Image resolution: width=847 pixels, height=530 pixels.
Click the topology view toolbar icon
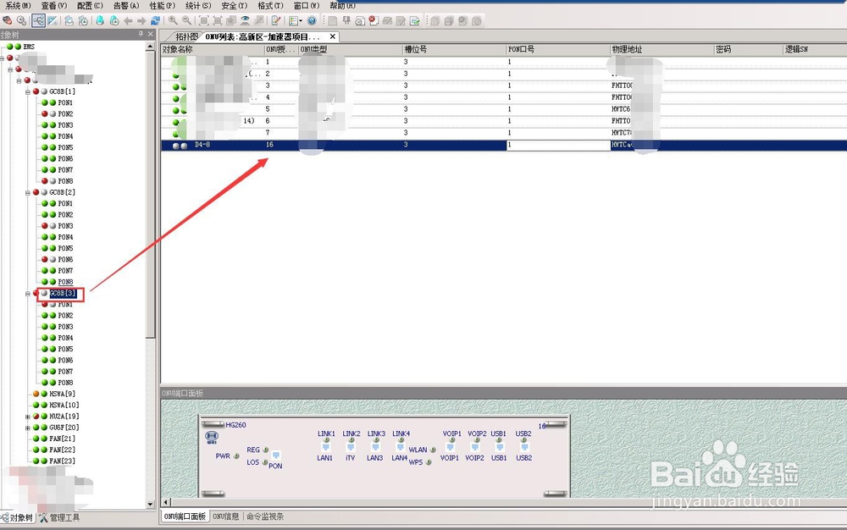[38, 20]
